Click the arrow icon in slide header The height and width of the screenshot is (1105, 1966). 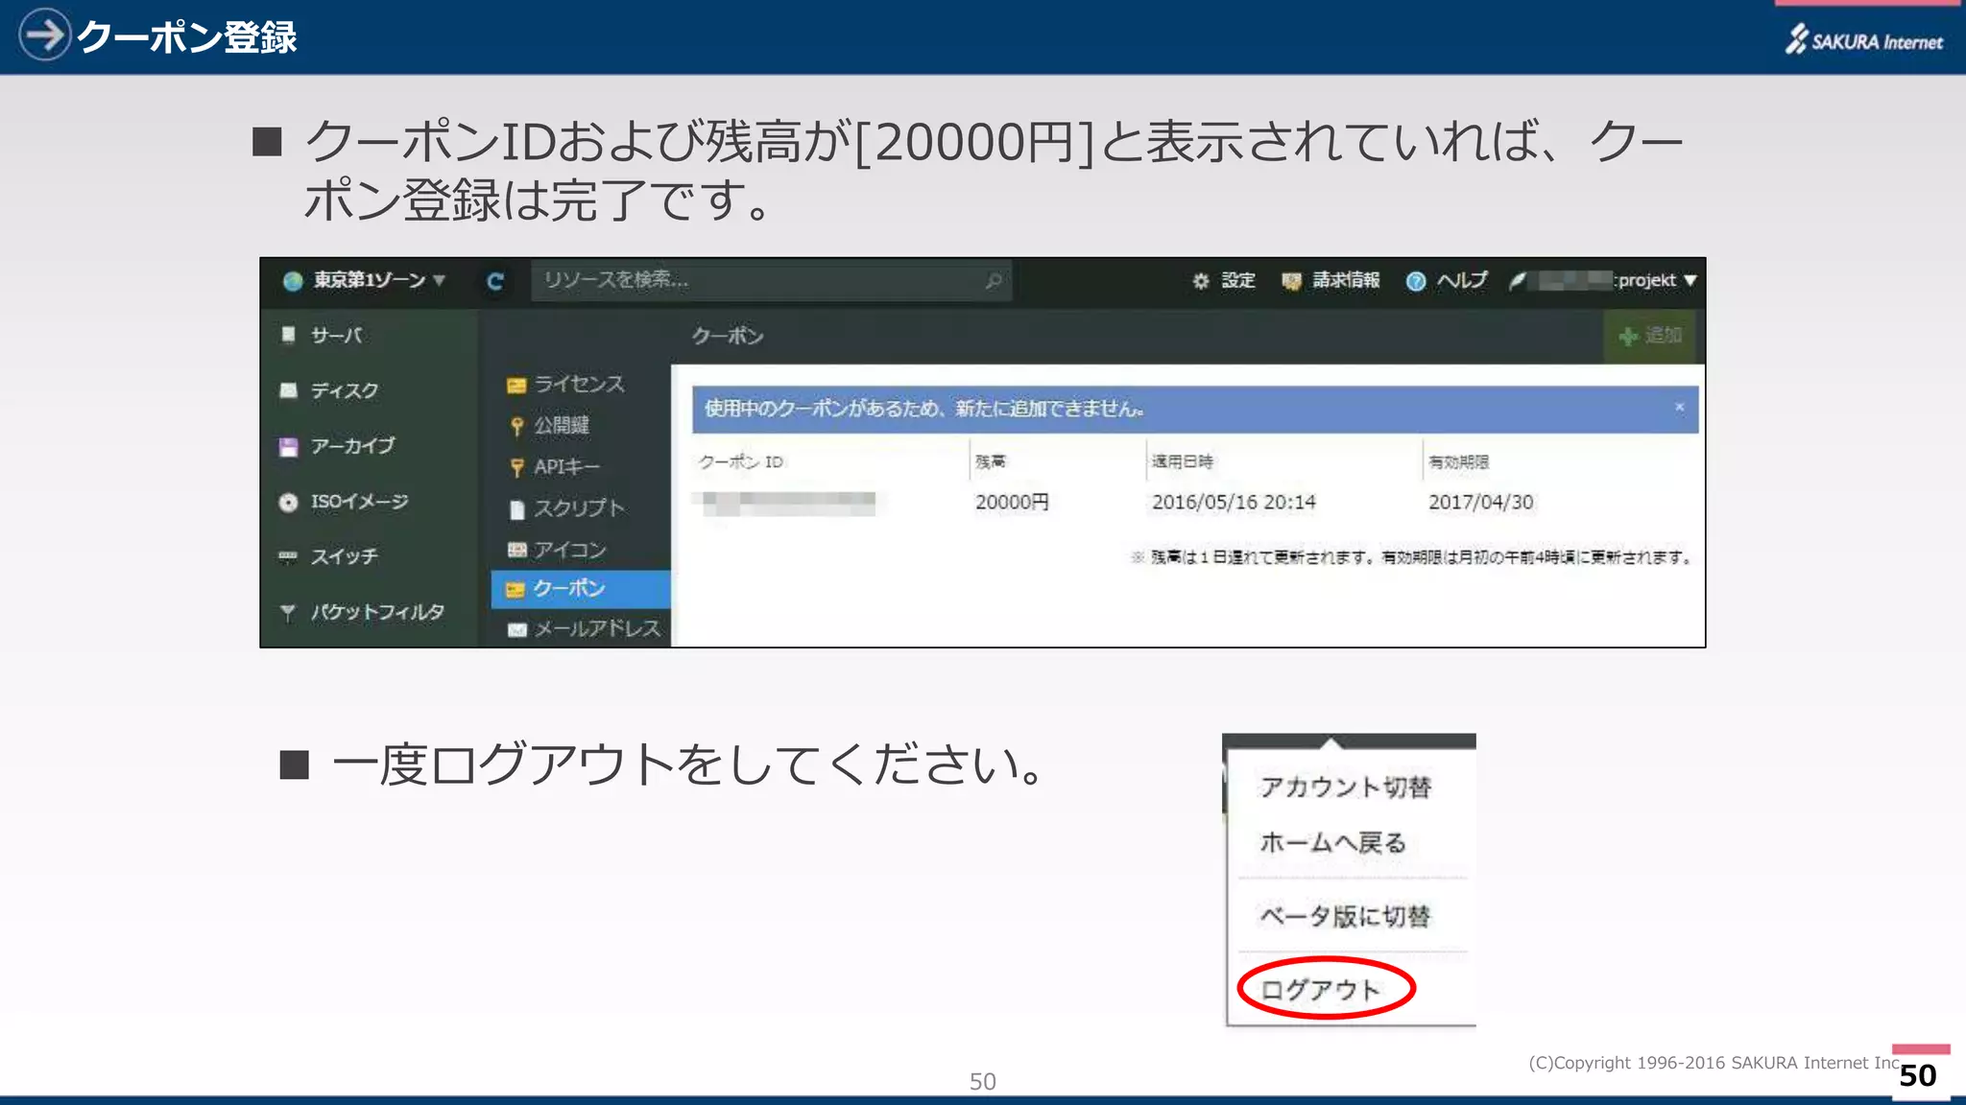coord(44,35)
